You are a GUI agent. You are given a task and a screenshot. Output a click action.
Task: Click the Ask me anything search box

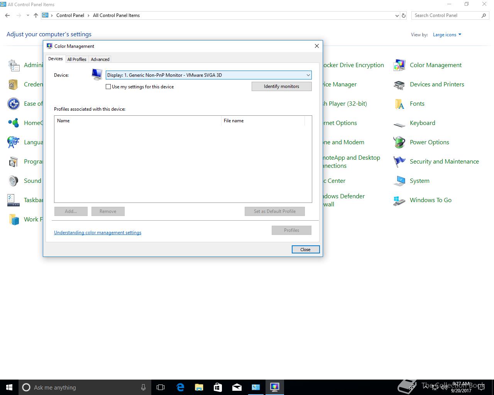tap(84, 387)
